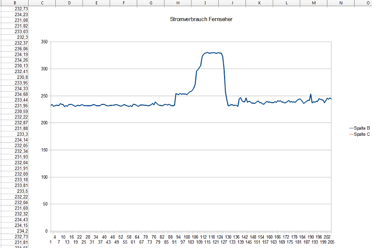This screenshot has height=248, width=372.
Task: Select the chart title Stromverbrauch Fernseher
Action: pos(198,19)
